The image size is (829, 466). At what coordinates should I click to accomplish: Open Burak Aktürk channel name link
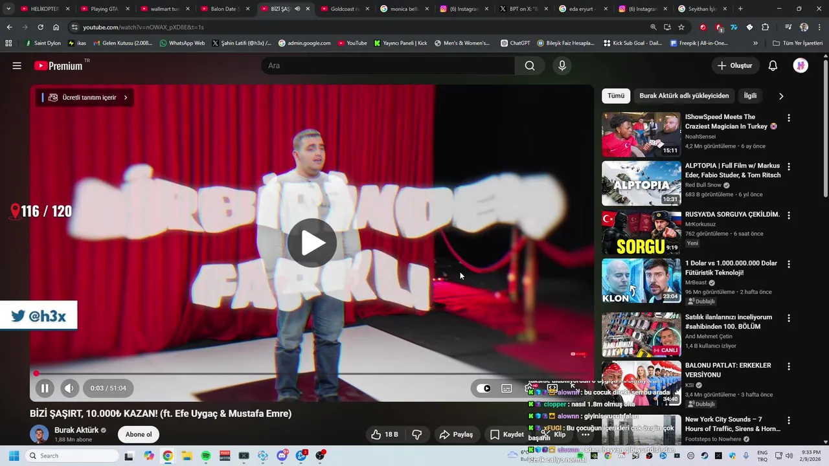(x=76, y=430)
